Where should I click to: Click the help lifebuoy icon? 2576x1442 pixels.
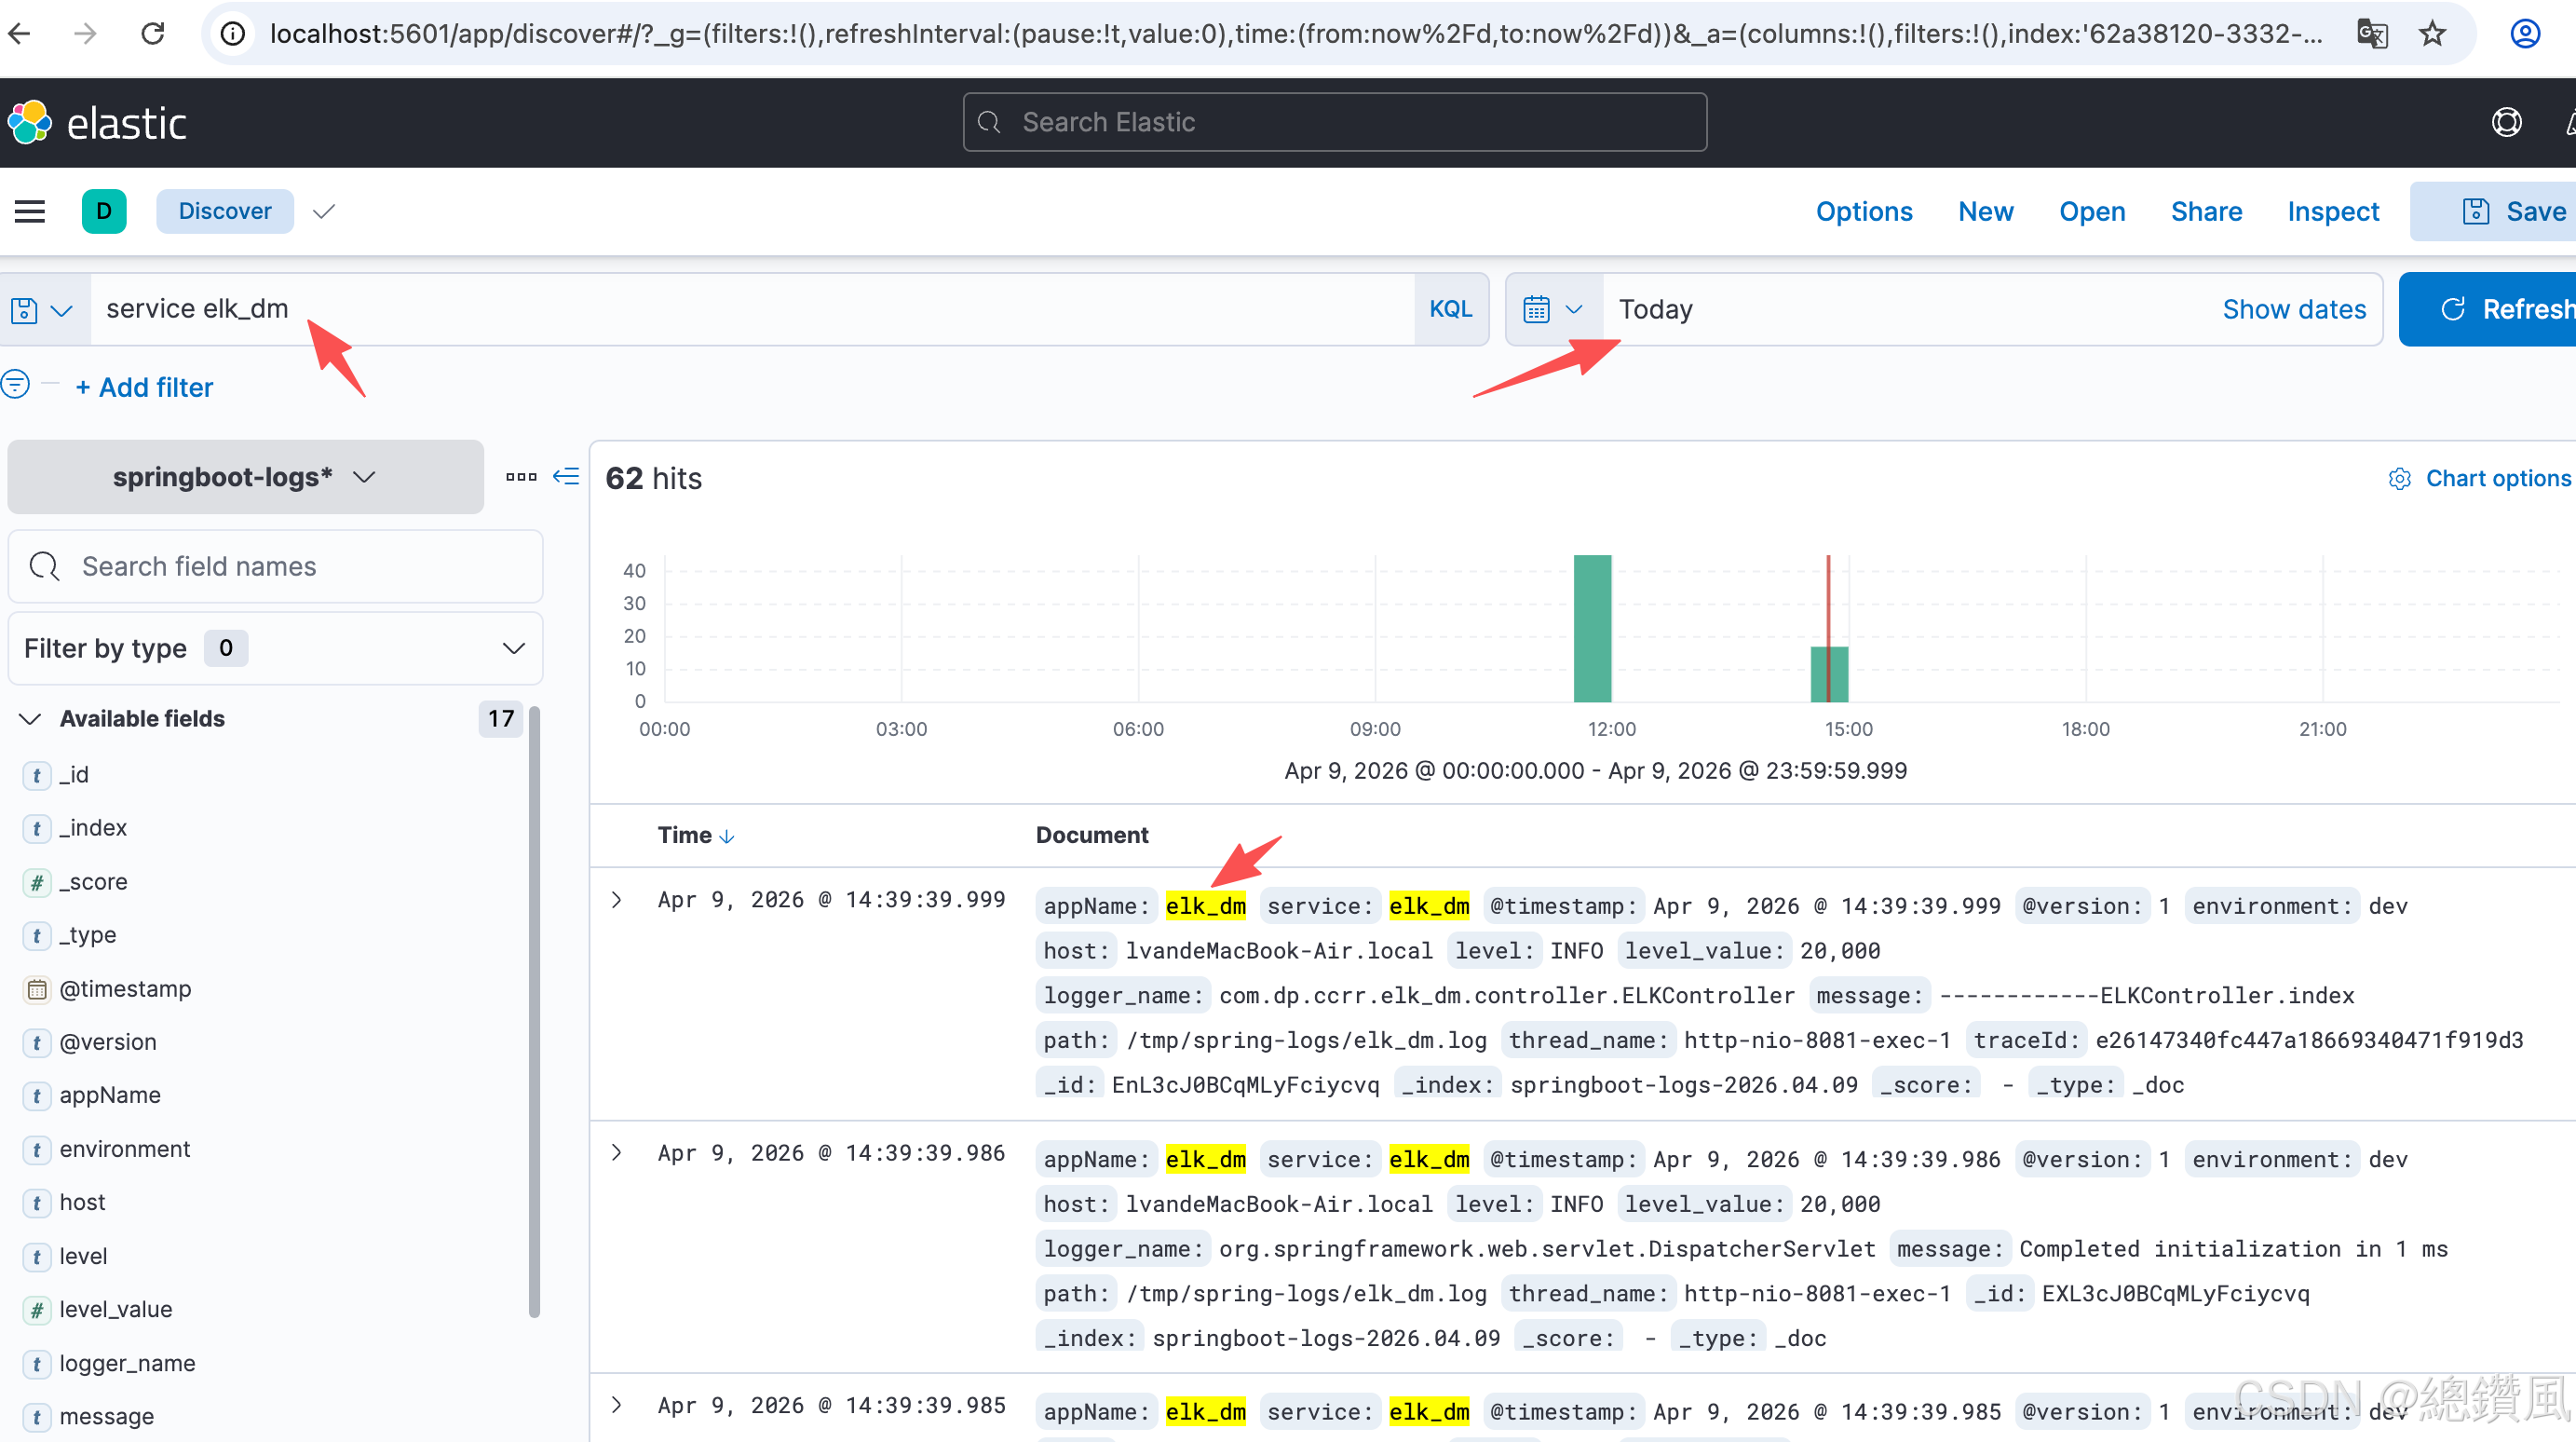[2506, 123]
